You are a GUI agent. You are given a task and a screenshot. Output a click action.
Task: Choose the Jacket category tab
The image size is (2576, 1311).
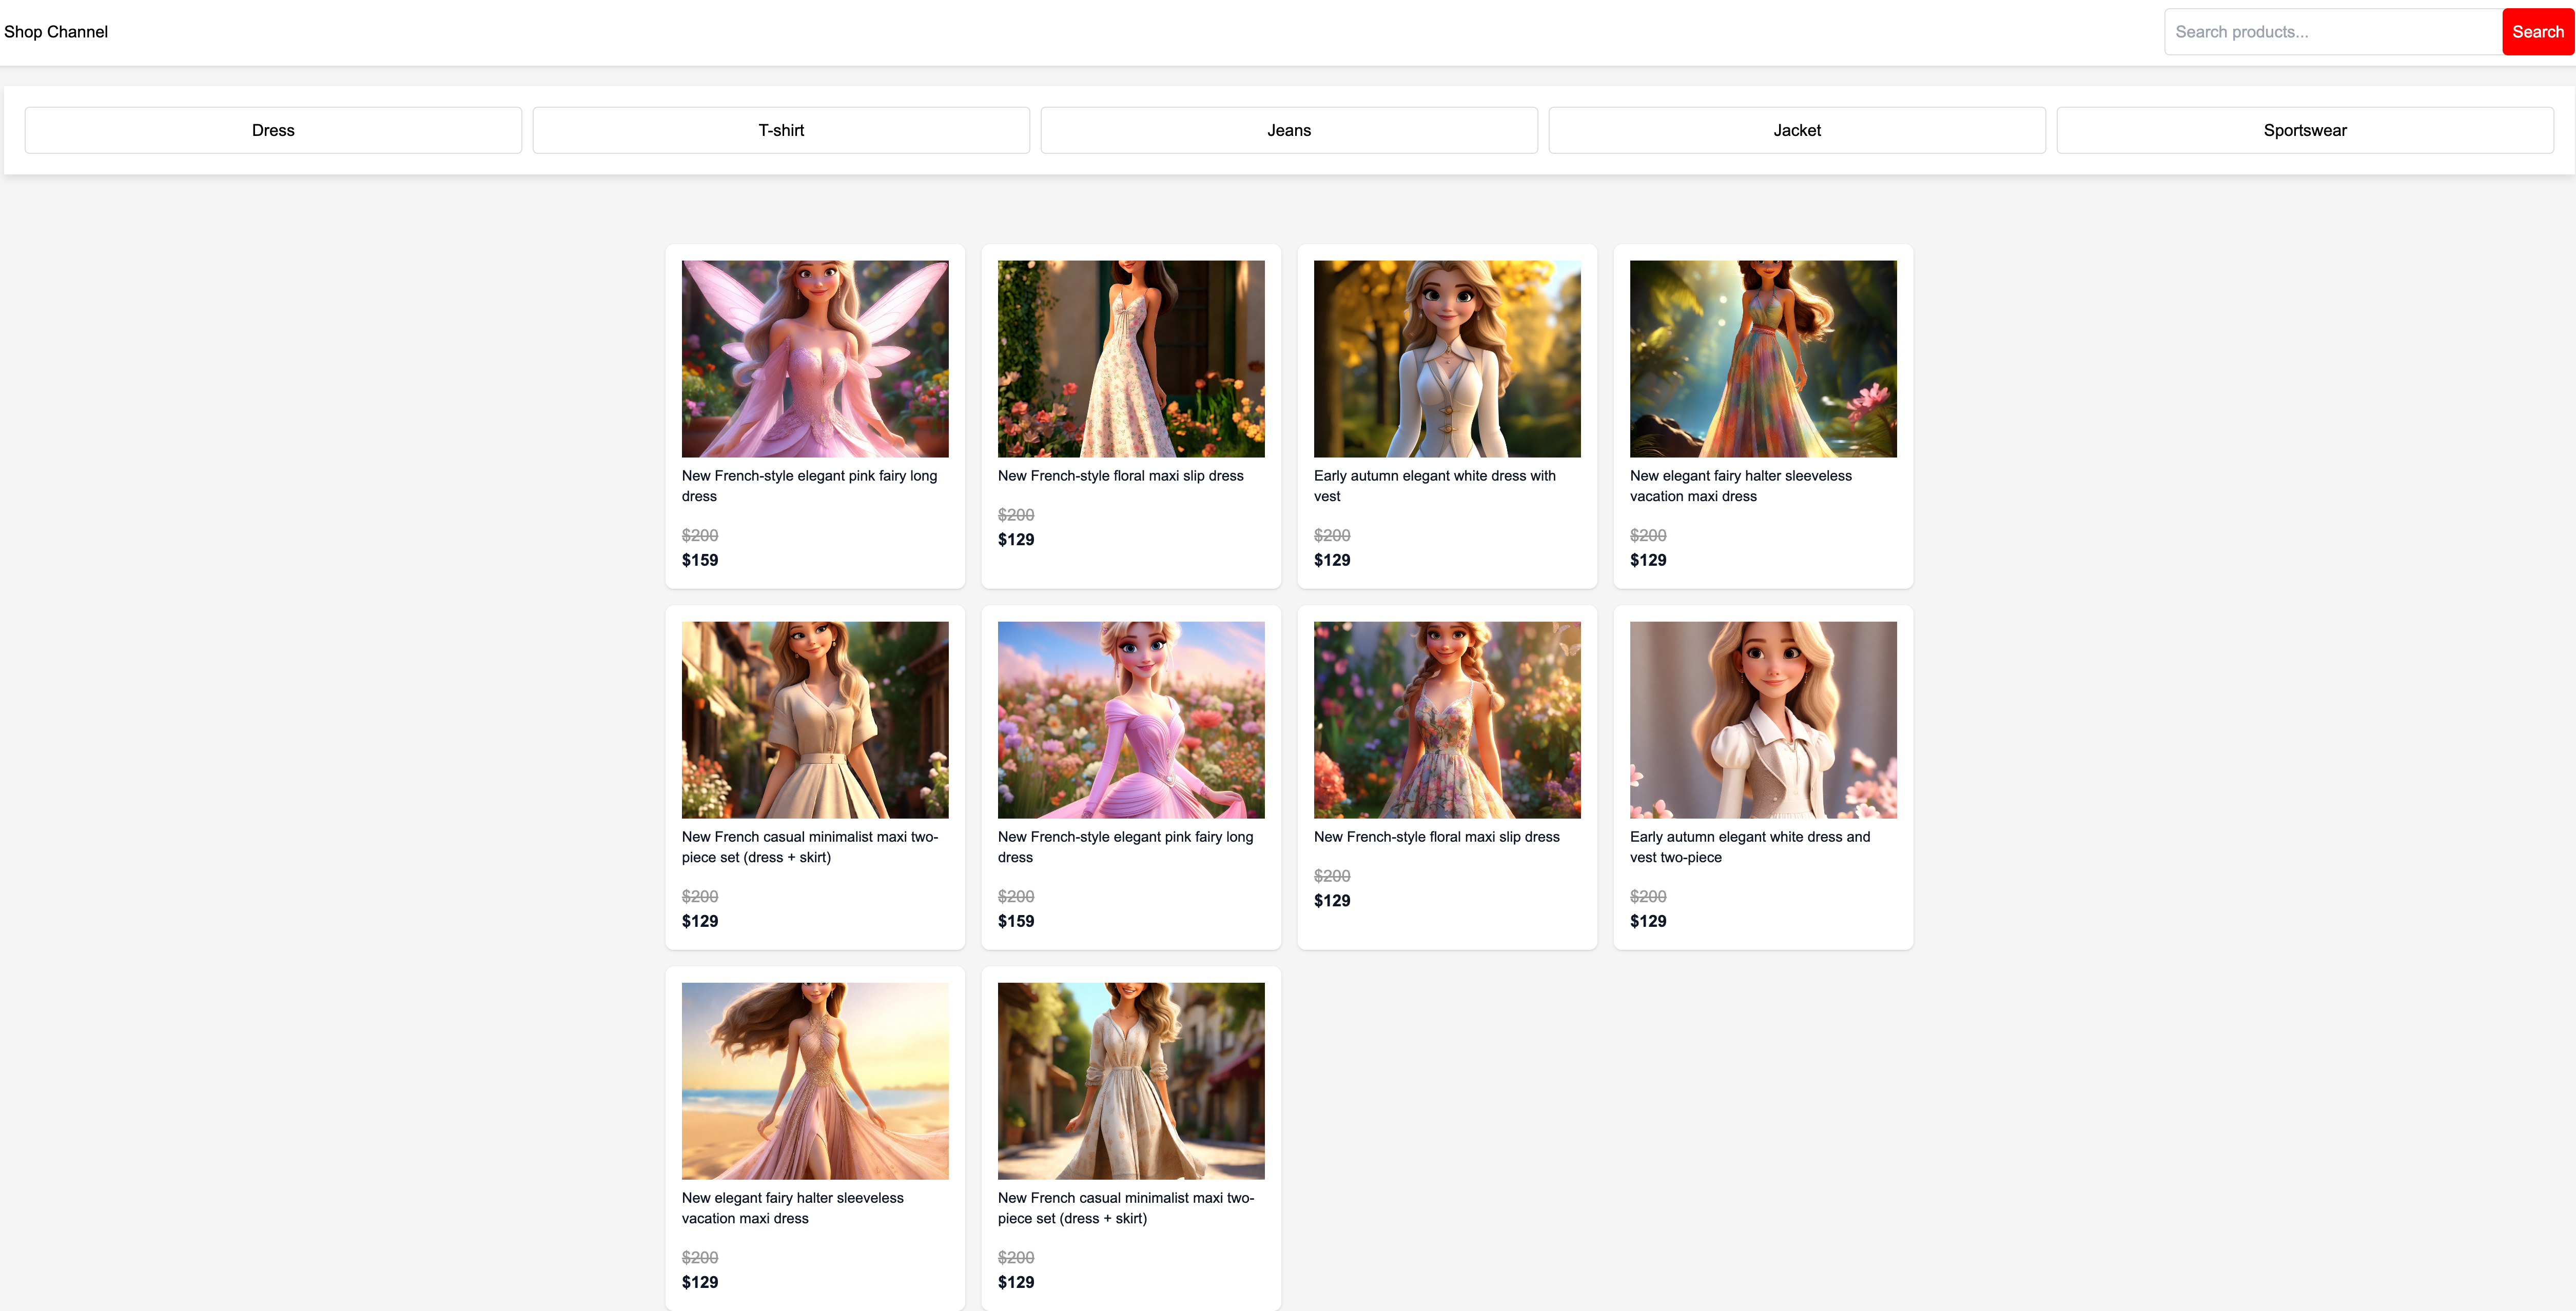[1797, 130]
